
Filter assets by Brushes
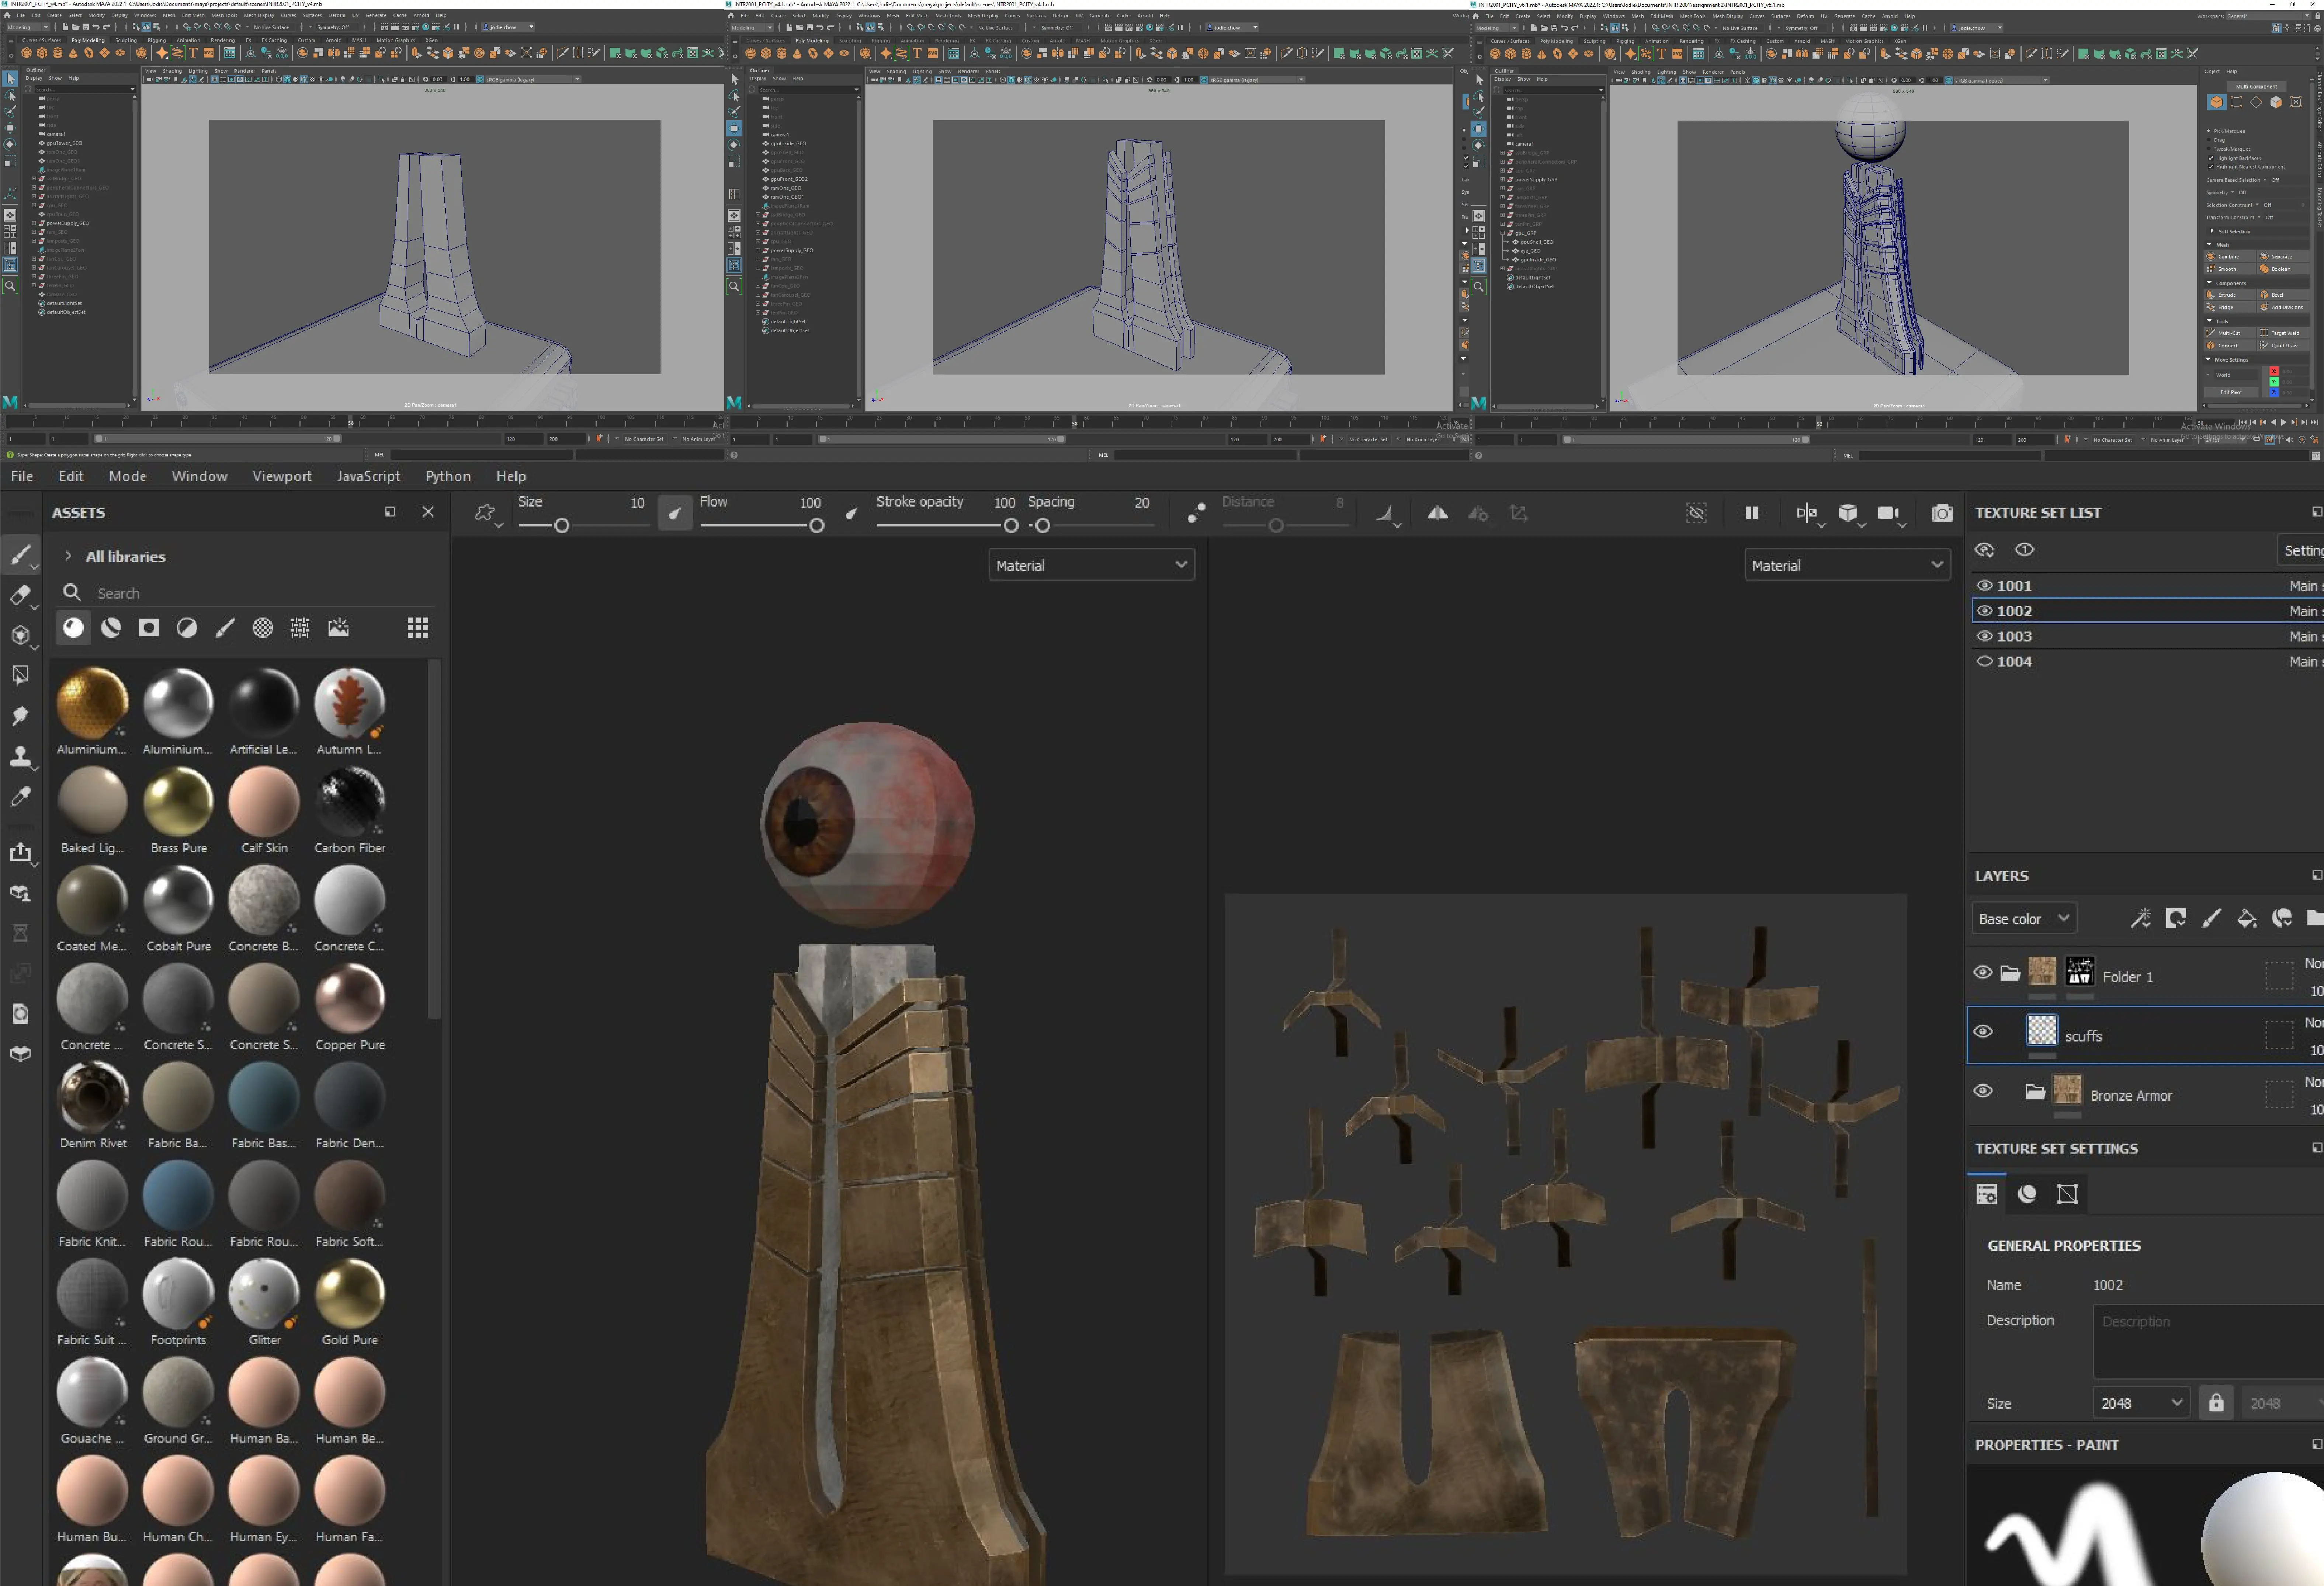click(x=225, y=627)
